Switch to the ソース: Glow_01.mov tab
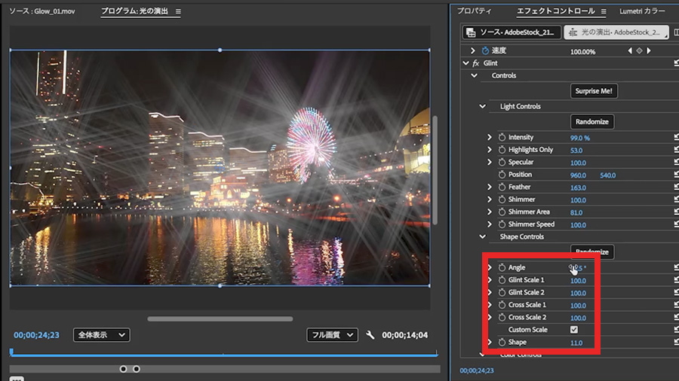 (42, 11)
